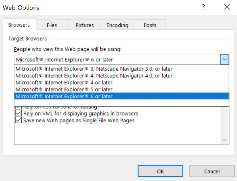Uncheck Save new Web pages as Single File

point(19,120)
